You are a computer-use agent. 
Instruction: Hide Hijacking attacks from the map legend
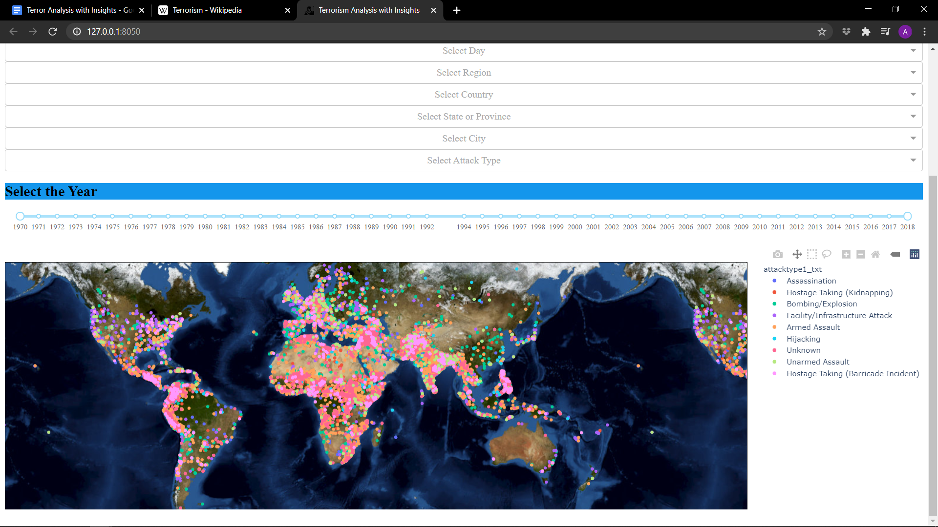803,339
